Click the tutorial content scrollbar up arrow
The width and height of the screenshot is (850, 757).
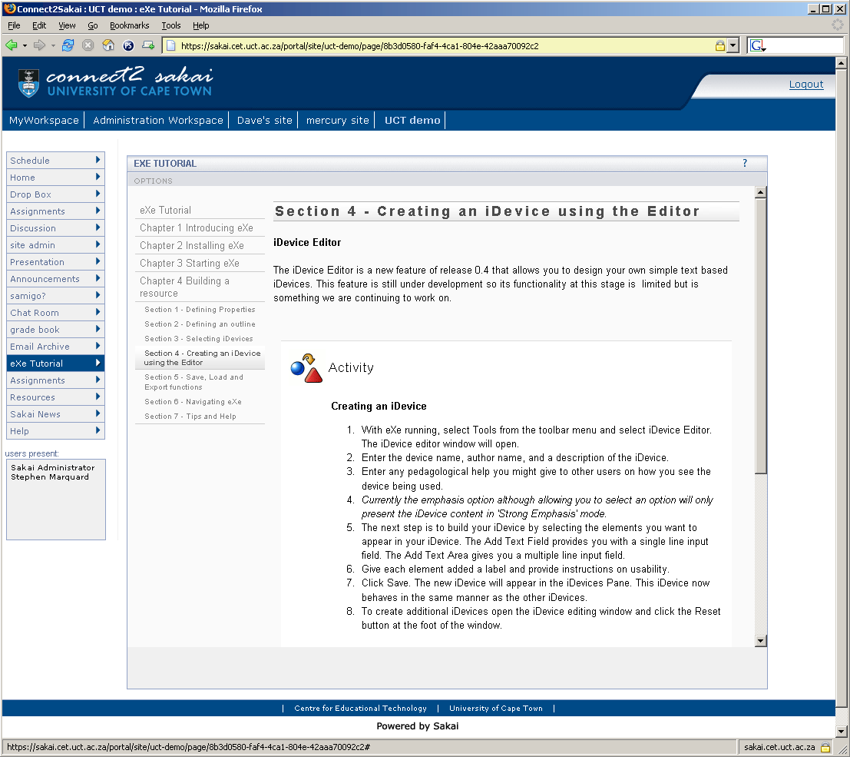[x=761, y=192]
